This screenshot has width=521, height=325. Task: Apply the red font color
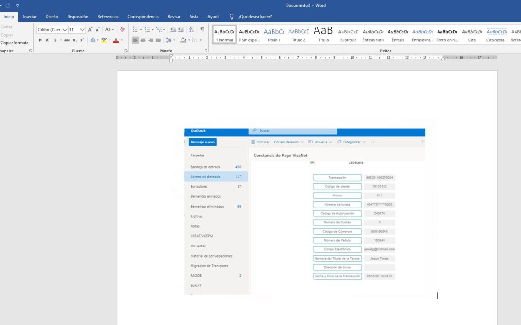[x=116, y=40]
